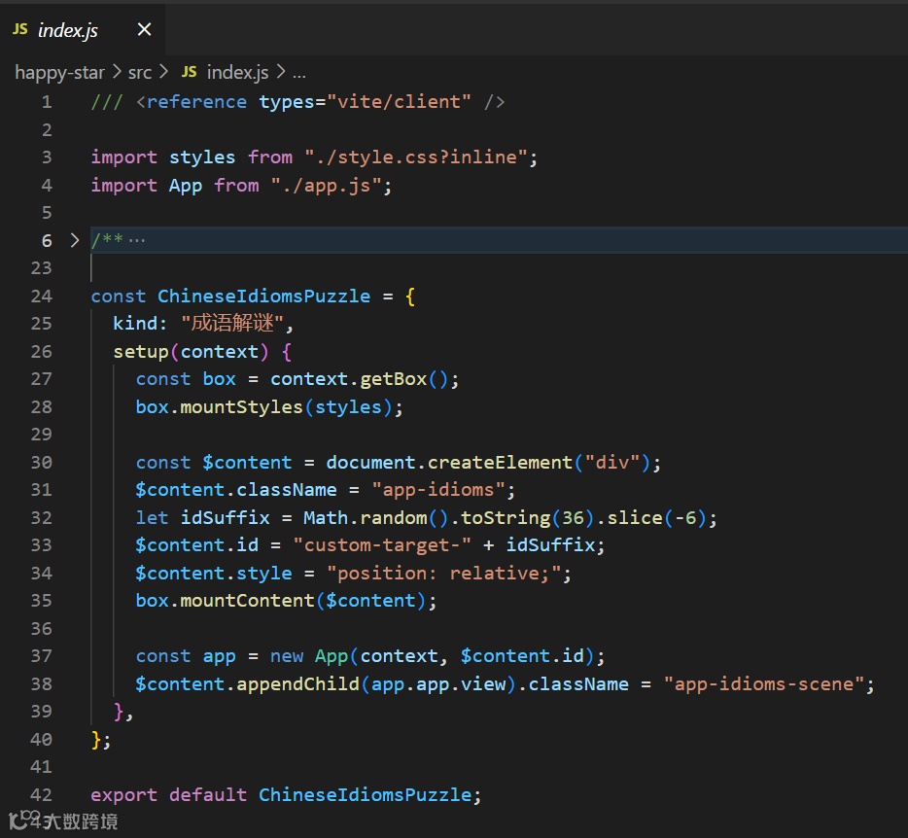Open happy-star breadcrumb folder
The image size is (908, 838).
coord(59,72)
